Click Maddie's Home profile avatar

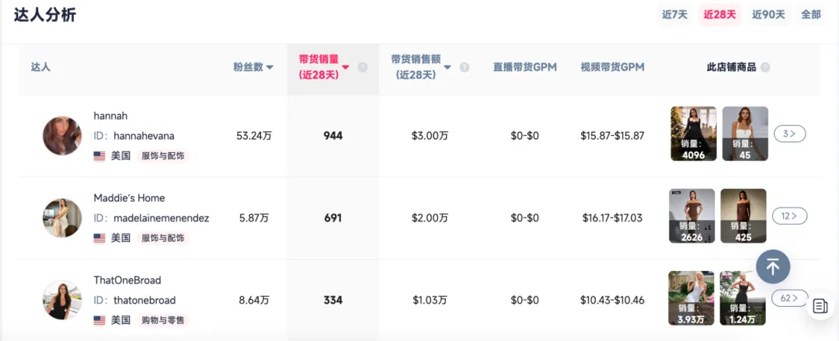[62, 217]
